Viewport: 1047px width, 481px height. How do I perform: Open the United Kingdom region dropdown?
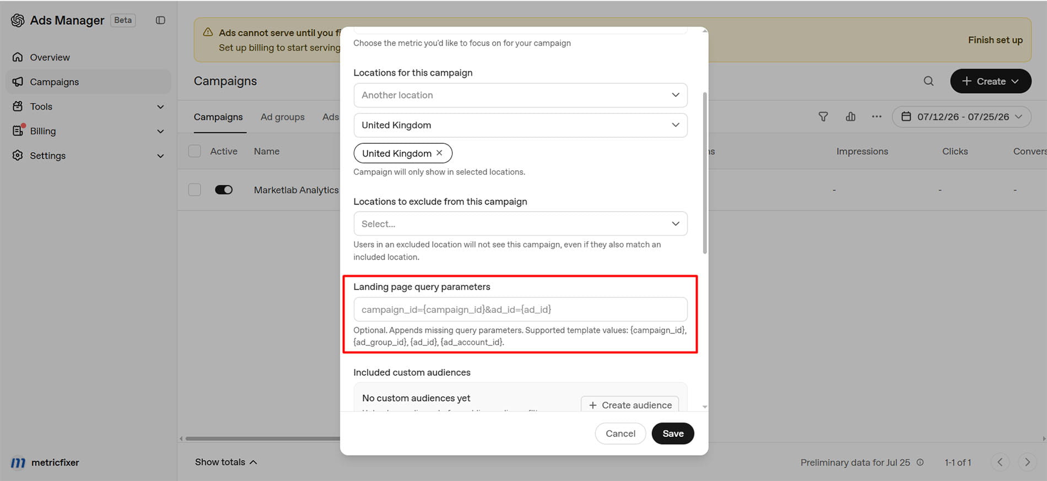[x=520, y=125]
